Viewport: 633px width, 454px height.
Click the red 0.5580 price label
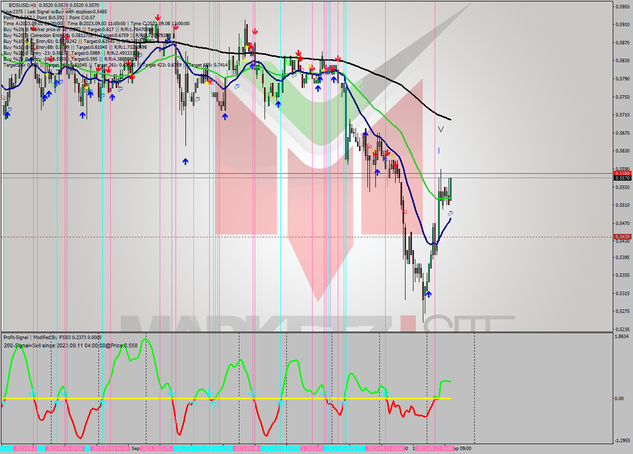pyautogui.click(x=622, y=173)
